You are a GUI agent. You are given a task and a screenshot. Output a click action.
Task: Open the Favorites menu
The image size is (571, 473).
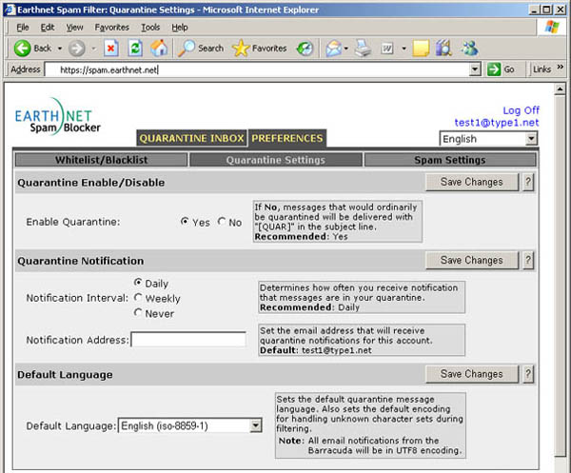[111, 28]
